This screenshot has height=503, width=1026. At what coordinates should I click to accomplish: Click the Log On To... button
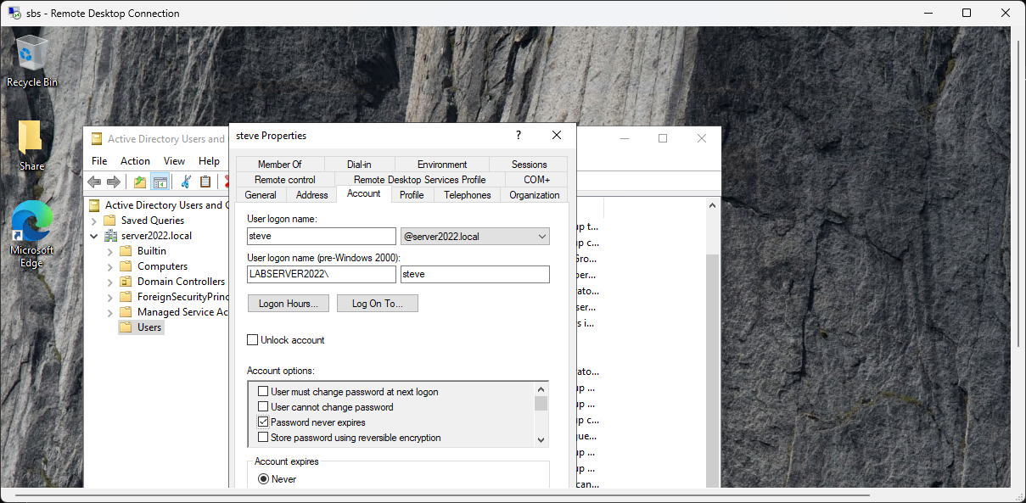(x=377, y=304)
